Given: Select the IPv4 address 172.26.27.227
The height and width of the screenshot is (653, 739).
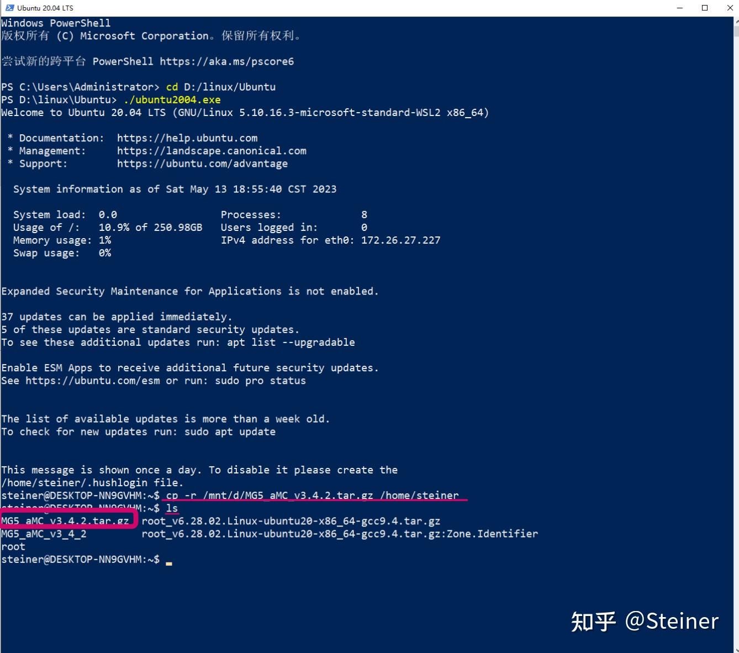Looking at the screenshot, I should 400,240.
